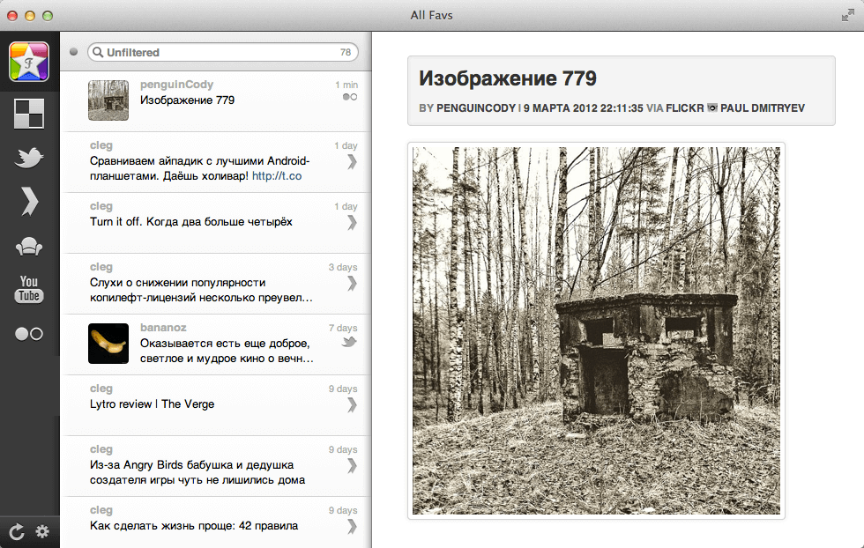This screenshot has width=864, height=548.
Task: Click '7 days' timestamp on bananoz row
Action: point(343,329)
